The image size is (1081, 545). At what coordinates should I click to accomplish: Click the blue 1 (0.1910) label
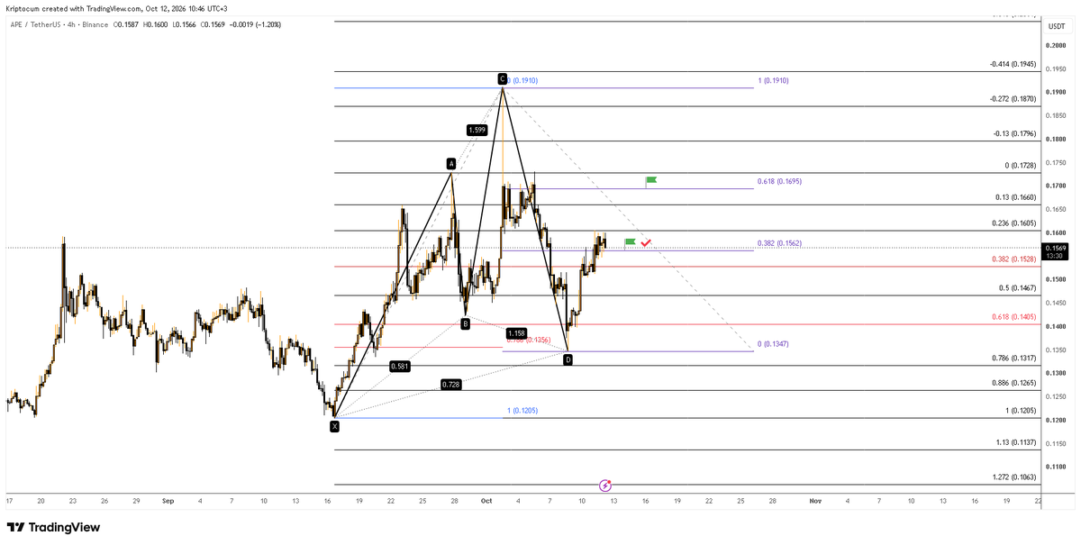773,81
